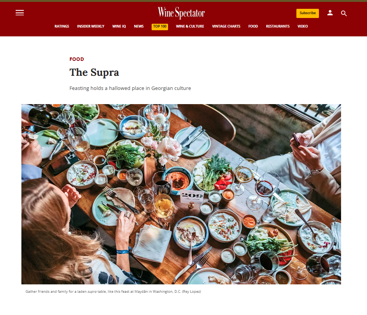
Task: Open the News section
Action: pos(139,26)
